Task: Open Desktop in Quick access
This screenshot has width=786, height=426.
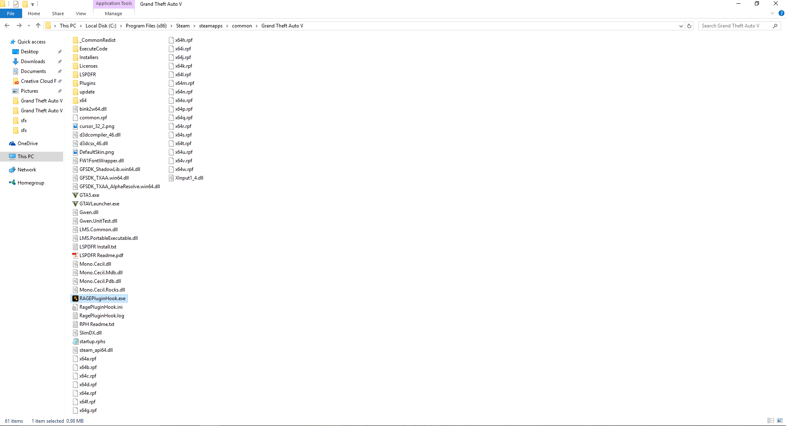Action: point(30,52)
